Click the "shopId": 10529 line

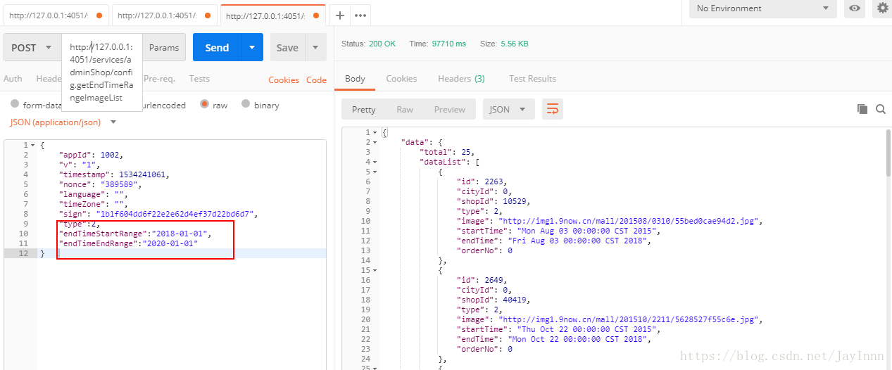click(494, 201)
